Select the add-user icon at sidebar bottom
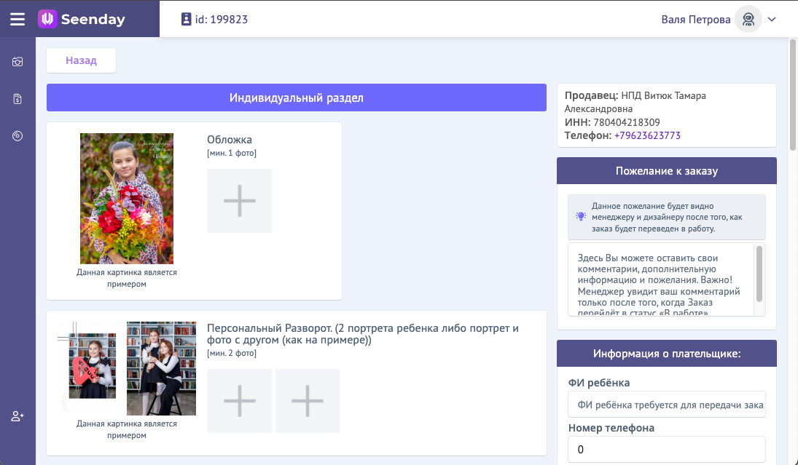Viewport: 798px width, 465px height. coord(17,416)
